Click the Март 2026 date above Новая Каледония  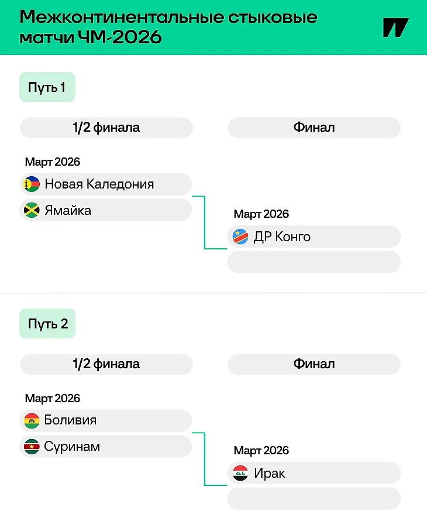pyautogui.click(x=53, y=162)
